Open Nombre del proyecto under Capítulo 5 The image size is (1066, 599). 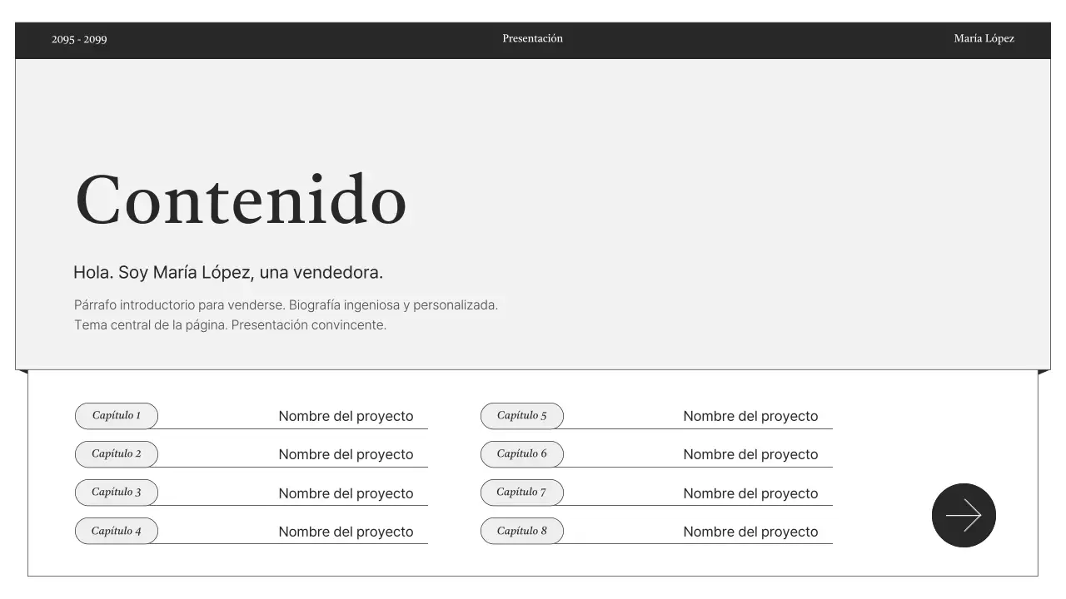pyautogui.click(x=750, y=416)
